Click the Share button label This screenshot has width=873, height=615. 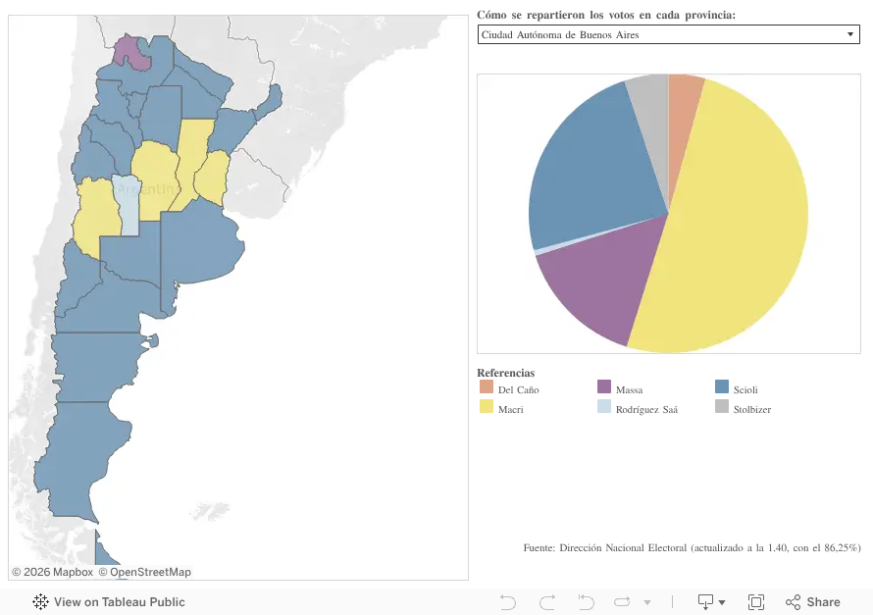point(823,602)
